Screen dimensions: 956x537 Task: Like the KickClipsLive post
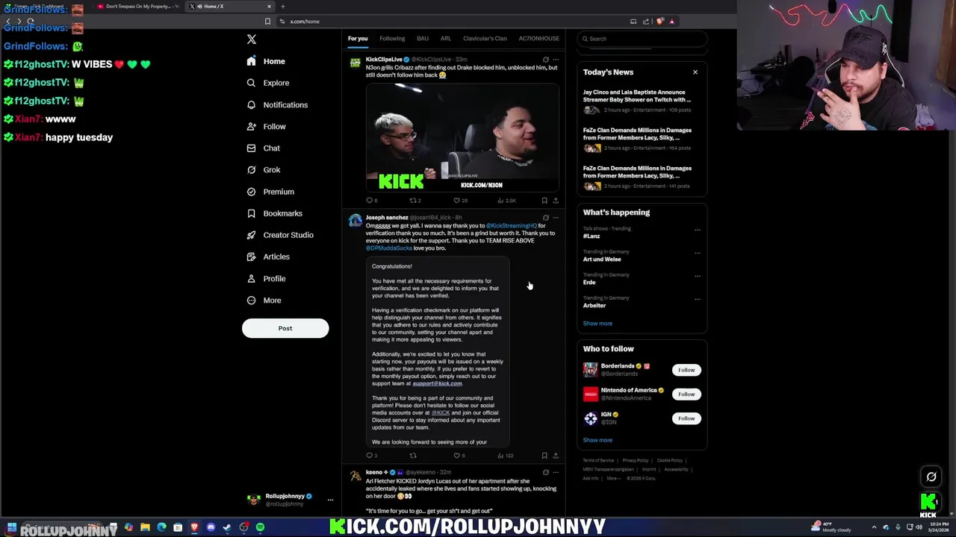coord(460,201)
